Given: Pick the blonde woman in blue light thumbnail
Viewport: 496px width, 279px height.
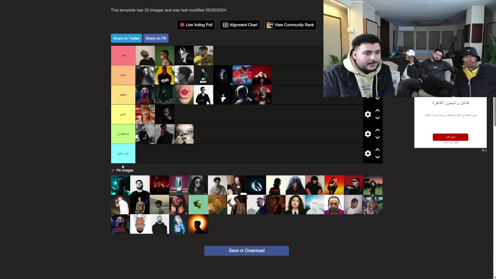Looking at the screenshot, I should point(179,224).
